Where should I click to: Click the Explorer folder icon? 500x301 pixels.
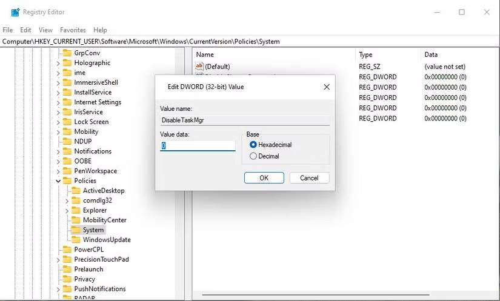76,210
